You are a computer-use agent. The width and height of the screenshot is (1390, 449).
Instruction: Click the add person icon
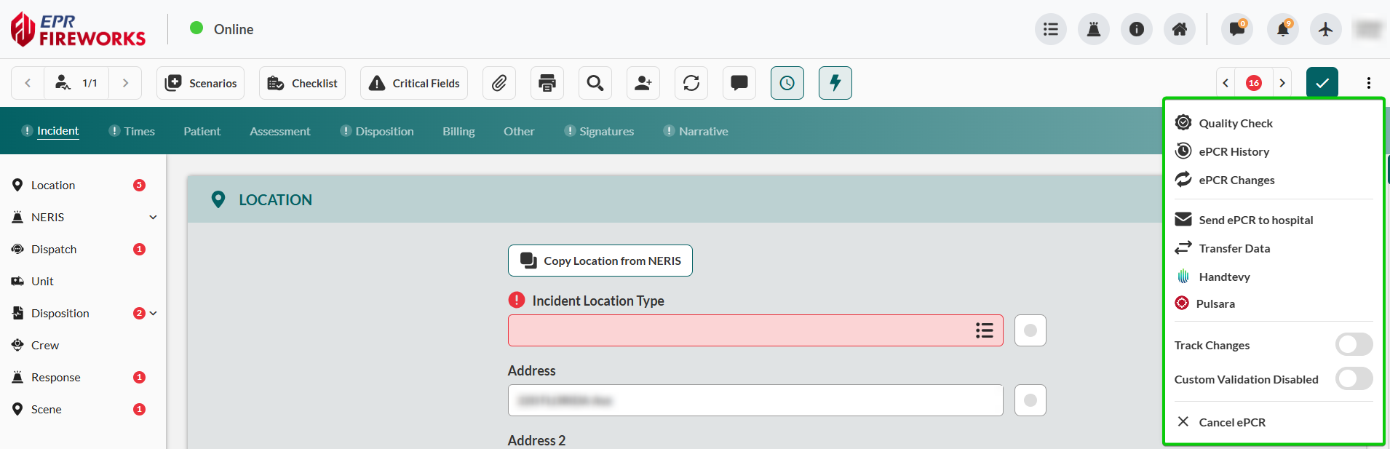click(643, 83)
